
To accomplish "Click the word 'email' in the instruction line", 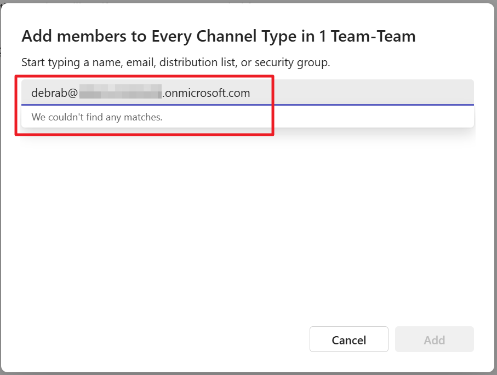I will point(140,62).
